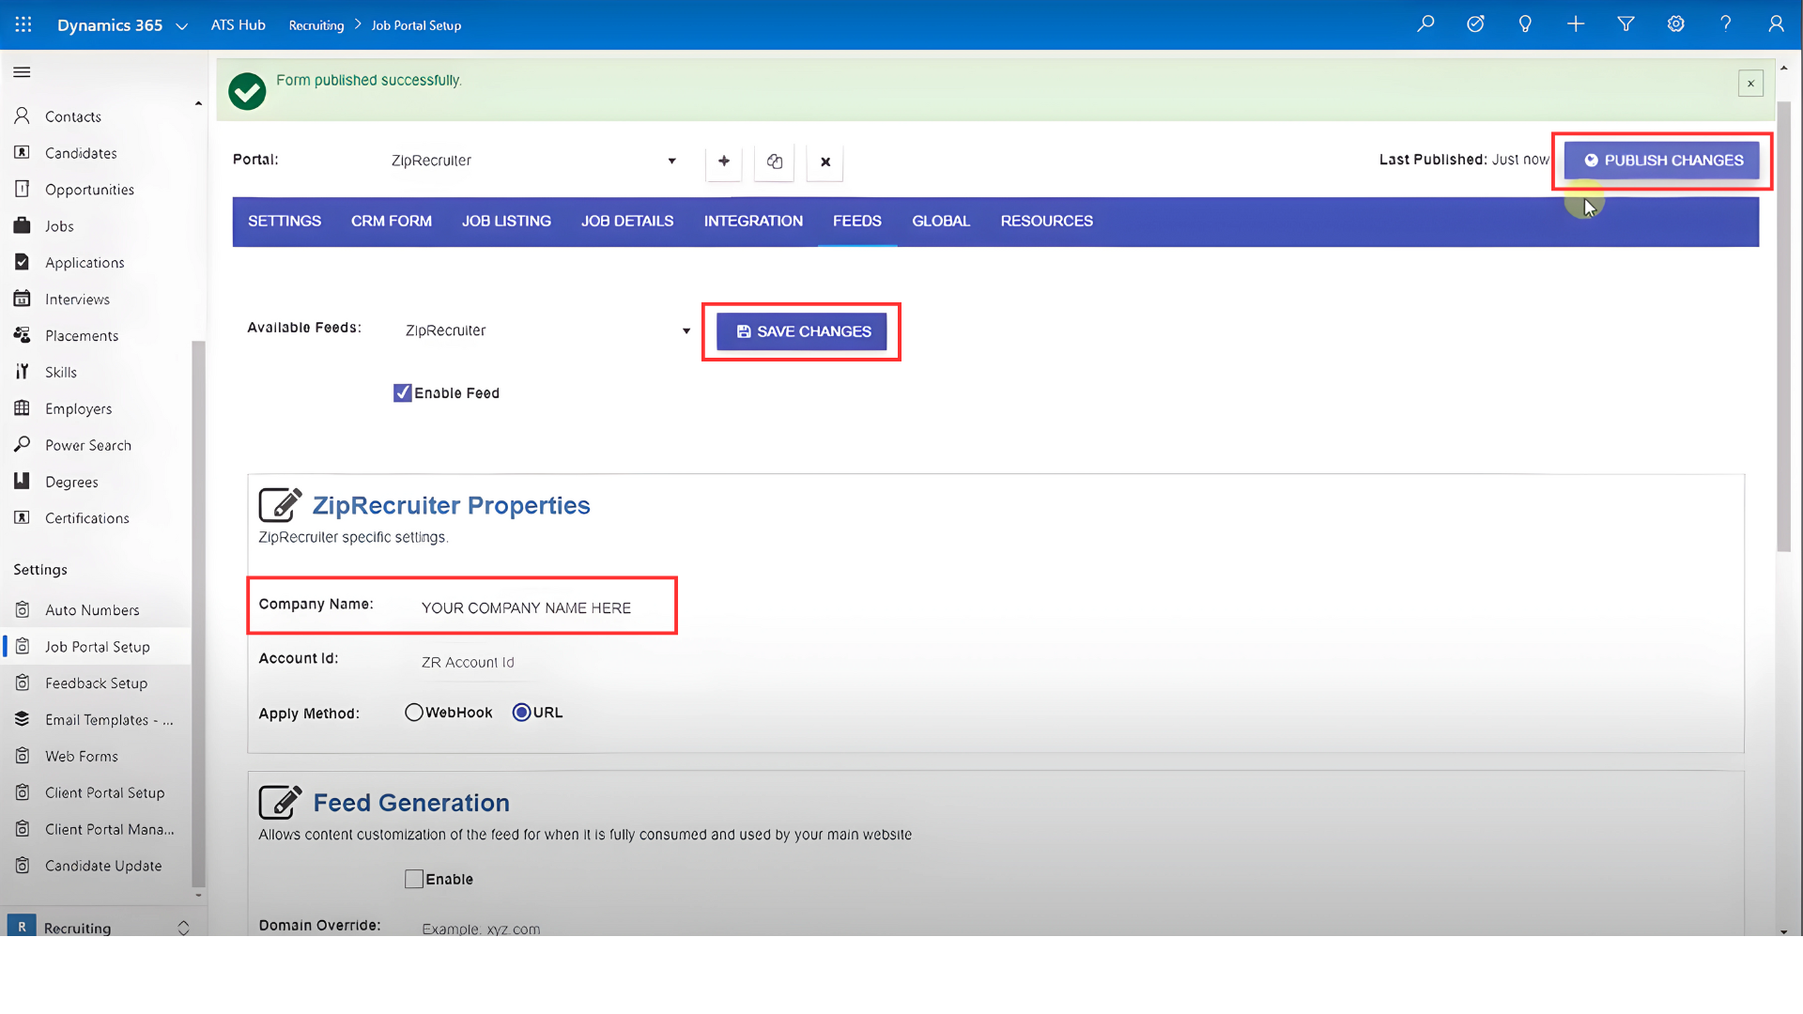Click the plus quick create icon in header
Image resolution: width=1803 pixels, height=1014 pixels.
pyautogui.click(x=1576, y=24)
